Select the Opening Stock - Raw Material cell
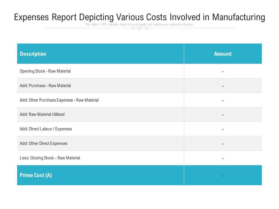279x209 pixels. coord(45,71)
